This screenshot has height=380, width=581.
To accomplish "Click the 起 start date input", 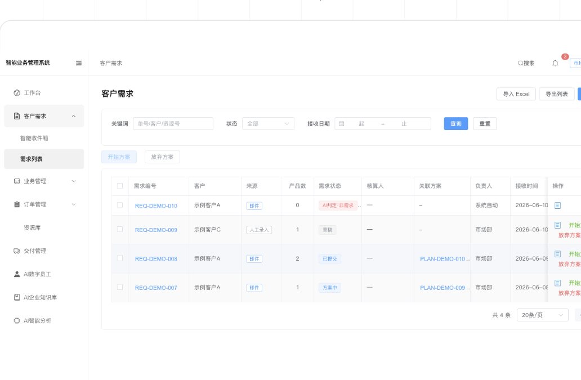I will point(361,124).
